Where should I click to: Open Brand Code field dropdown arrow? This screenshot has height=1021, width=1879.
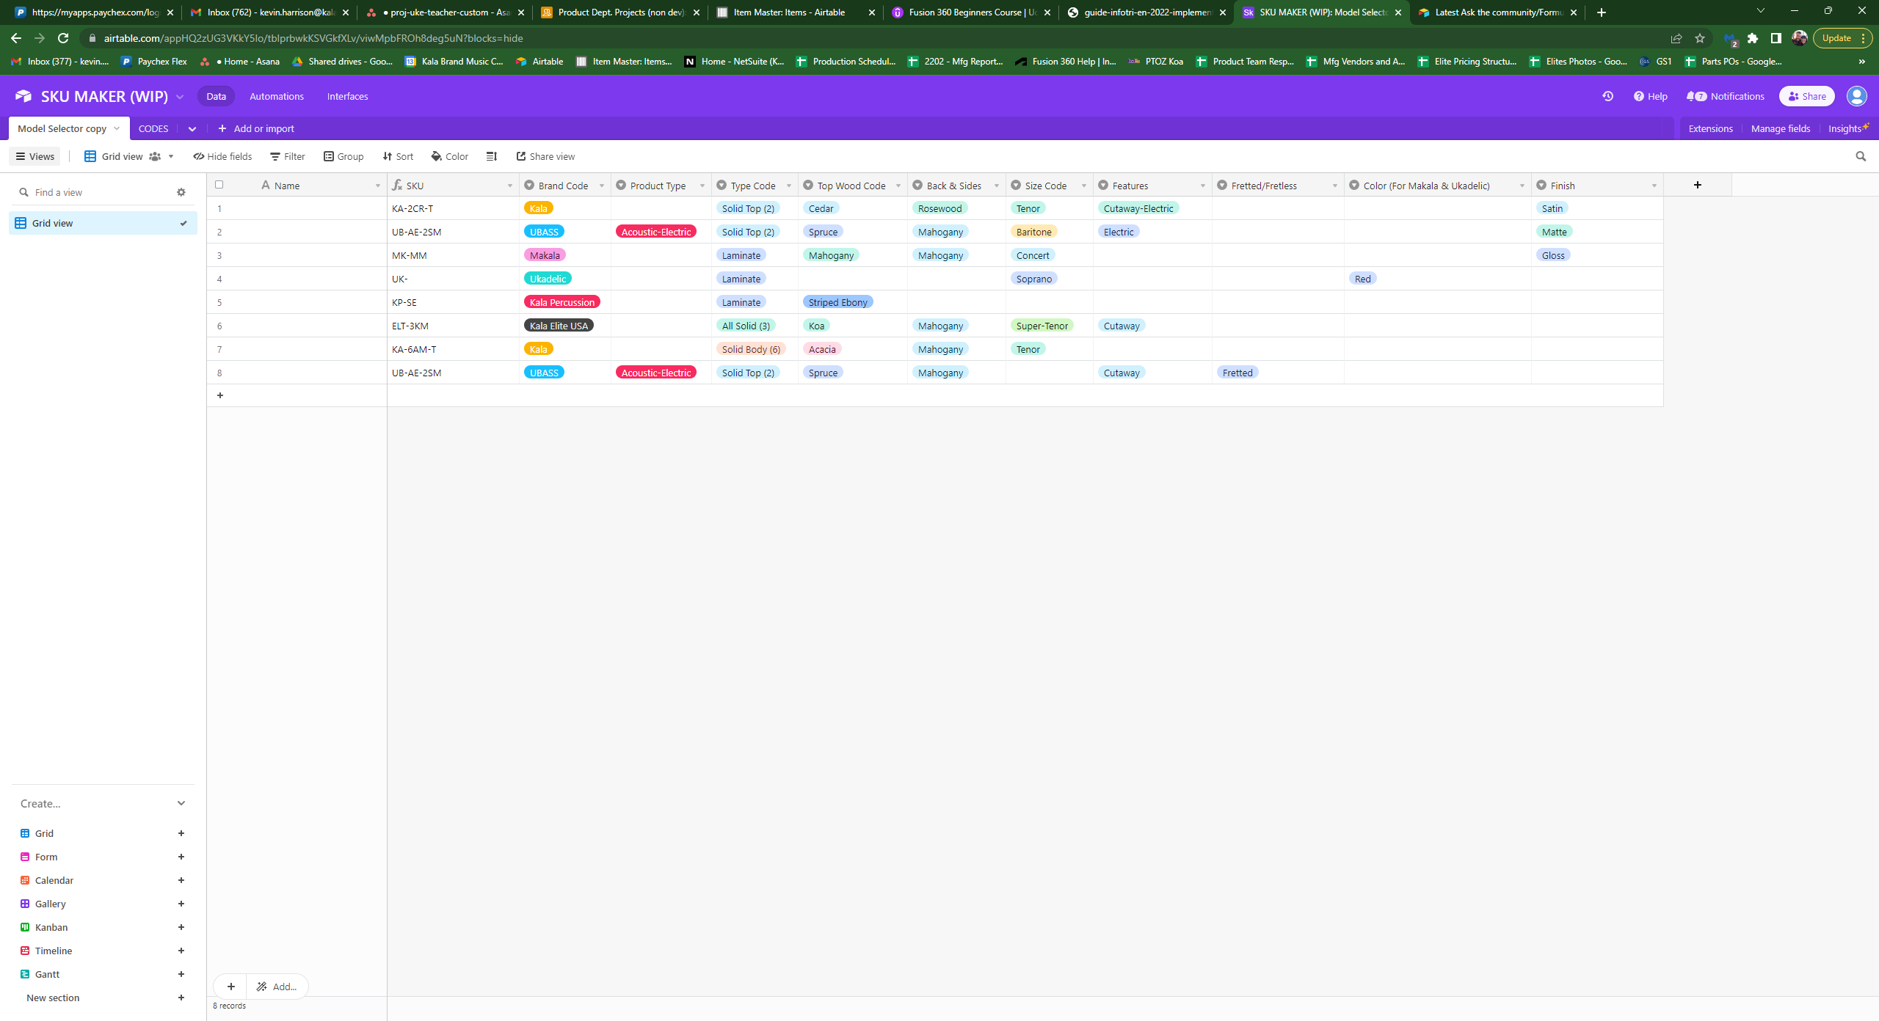(602, 186)
